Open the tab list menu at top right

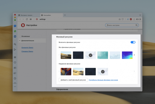point(140,15)
